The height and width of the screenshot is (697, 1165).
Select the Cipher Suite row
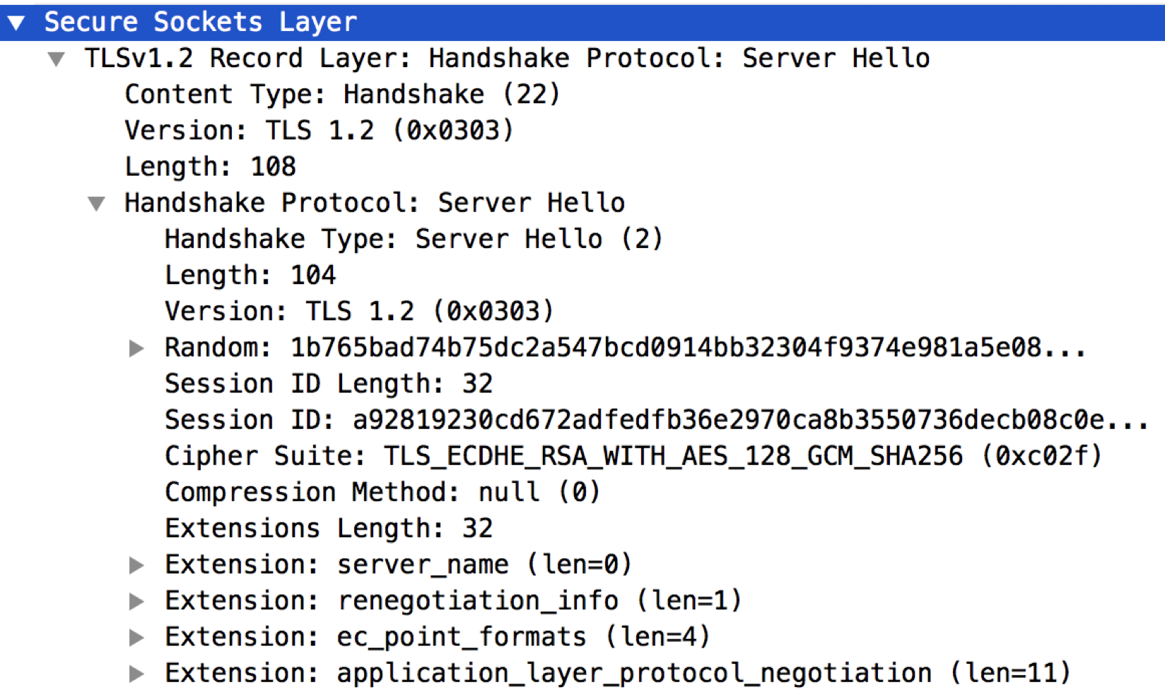point(633,456)
